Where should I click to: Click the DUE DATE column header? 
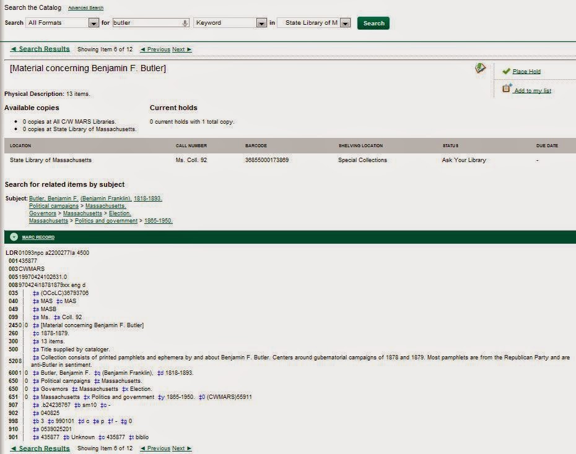(x=547, y=145)
